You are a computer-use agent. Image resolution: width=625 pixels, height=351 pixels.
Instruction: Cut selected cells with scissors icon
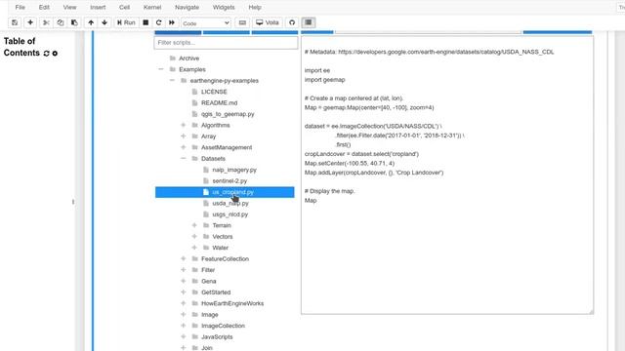coord(46,22)
